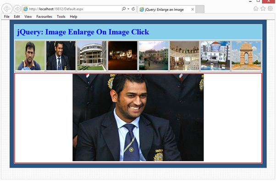
Task: Minimize the browser window
Action: click(250, 1)
